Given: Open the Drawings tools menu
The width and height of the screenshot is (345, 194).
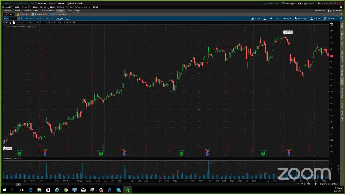Looking at the screenshot, I should coord(301,19).
